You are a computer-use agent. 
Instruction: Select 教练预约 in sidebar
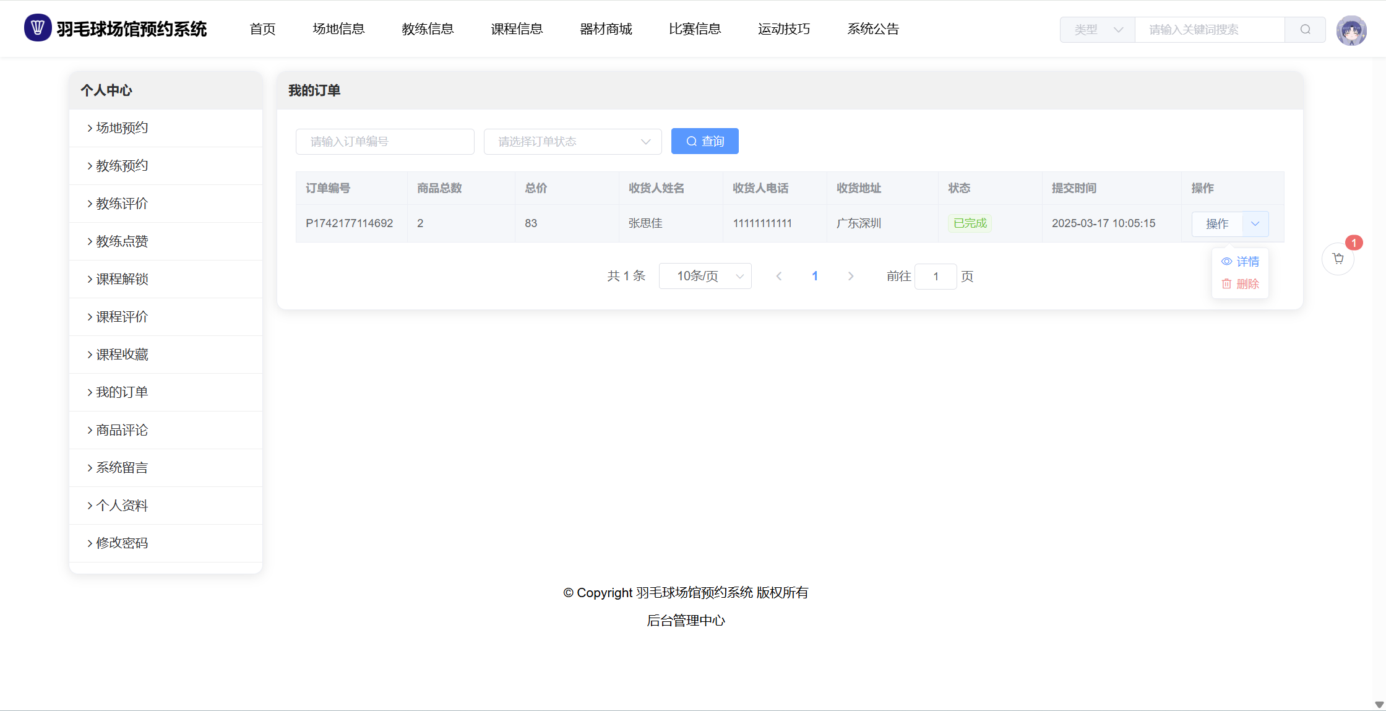pyautogui.click(x=122, y=166)
